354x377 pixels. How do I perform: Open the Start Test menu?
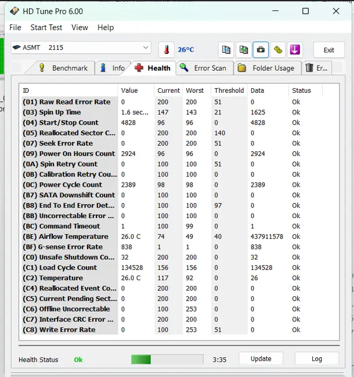point(46,27)
